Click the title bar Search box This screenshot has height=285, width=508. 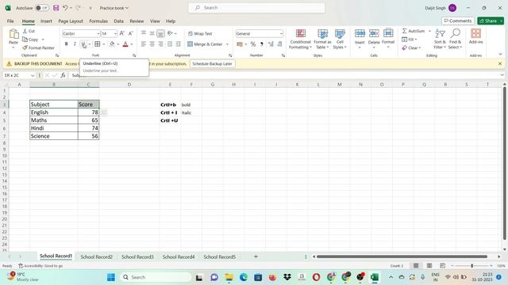pos(256,8)
